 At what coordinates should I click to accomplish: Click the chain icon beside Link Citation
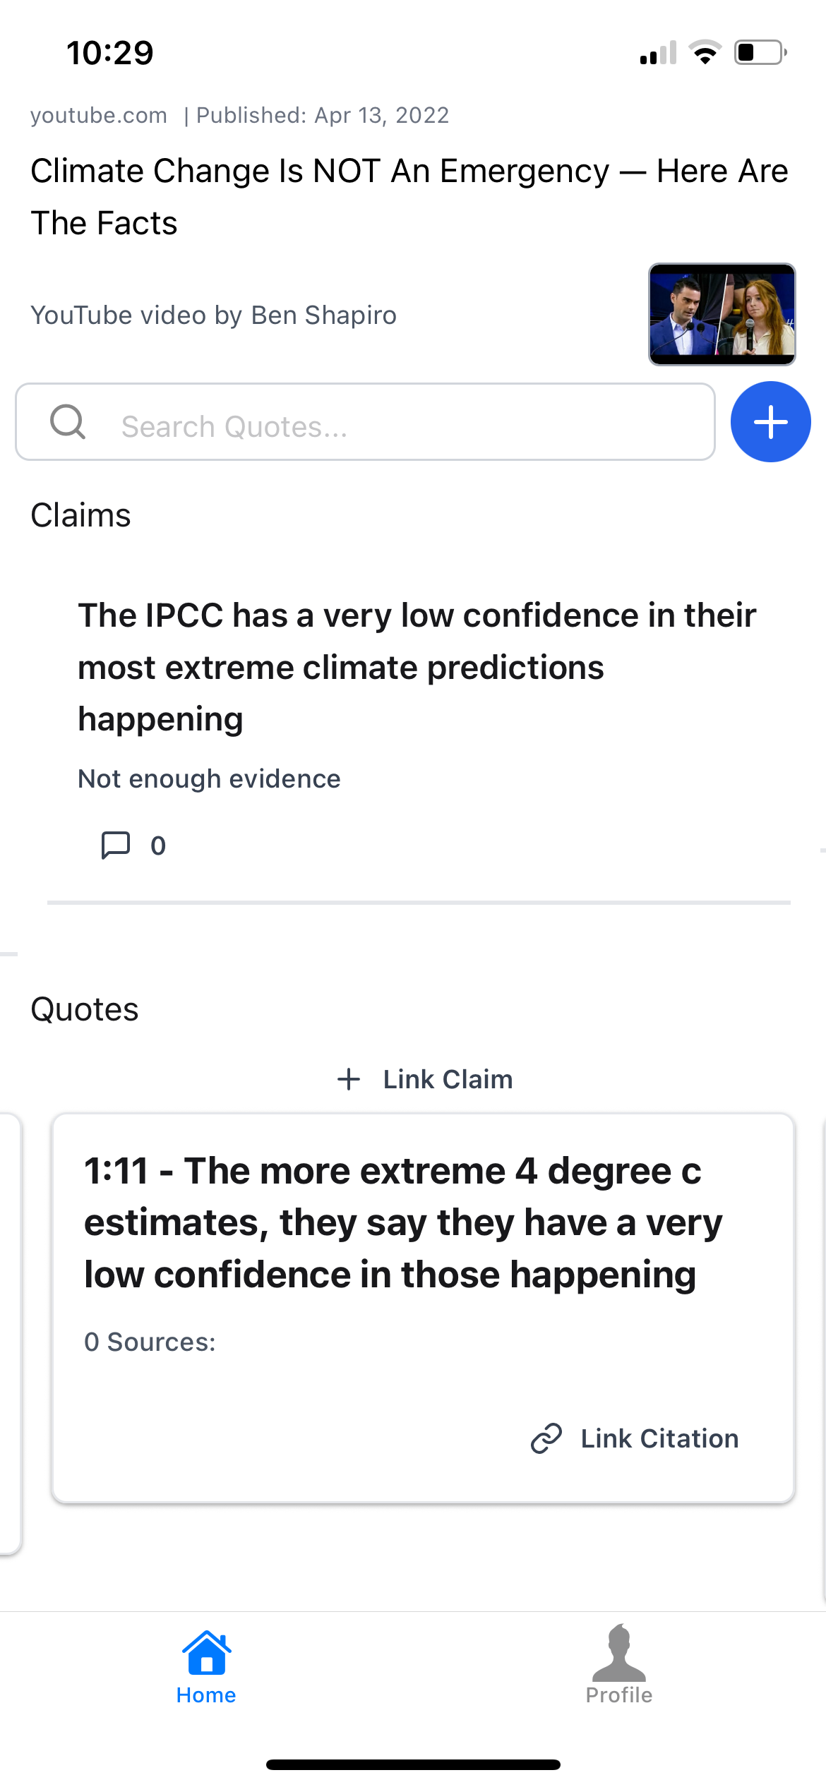pyautogui.click(x=546, y=1438)
